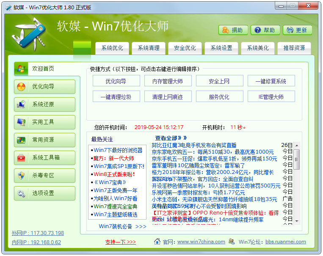Open 杀毒专区 shield icon
The height and width of the screenshot is (256, 323).
click(21, 176)
